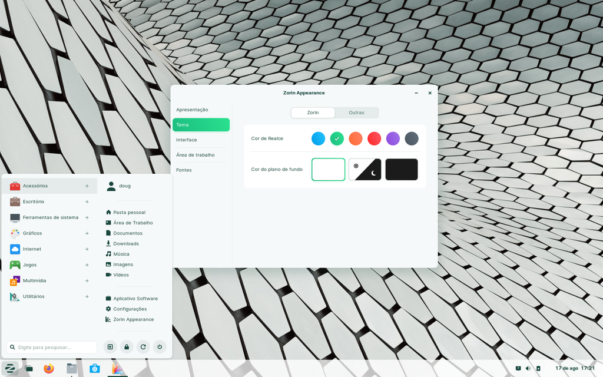Screen dimensions: 603x377
Task: Click the battery icon in system tray
Action: pos(538,369)
